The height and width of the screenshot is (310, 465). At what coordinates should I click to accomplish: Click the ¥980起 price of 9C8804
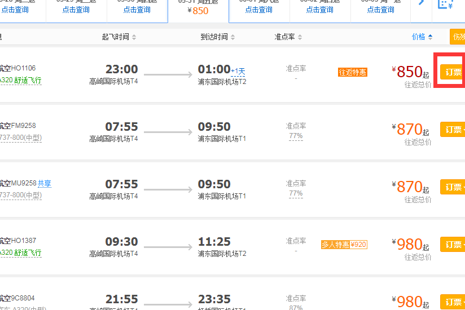point(410,302)
